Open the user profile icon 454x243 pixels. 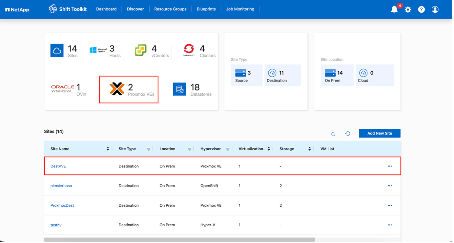[435, 9]
